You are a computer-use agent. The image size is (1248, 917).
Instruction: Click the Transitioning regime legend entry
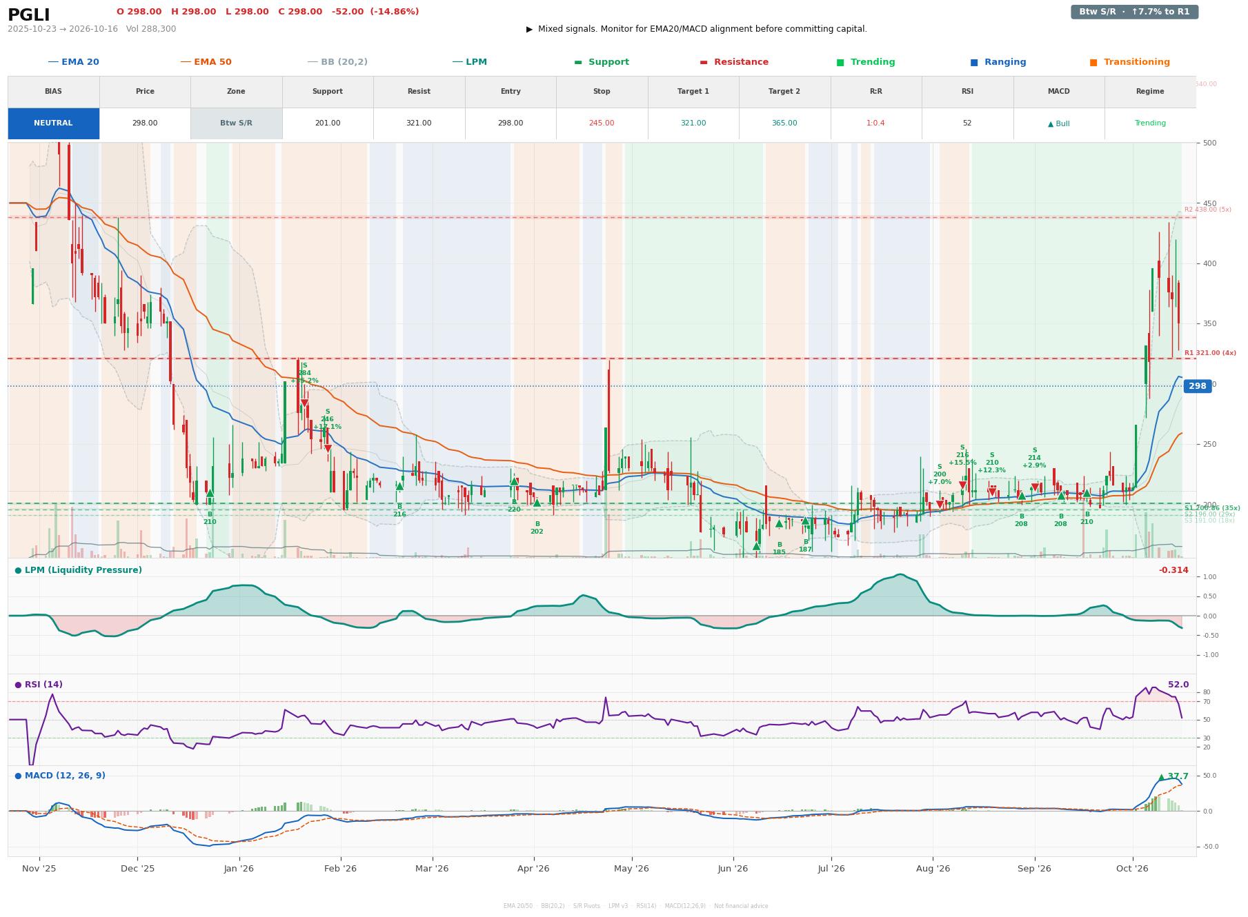point(1130,62)
